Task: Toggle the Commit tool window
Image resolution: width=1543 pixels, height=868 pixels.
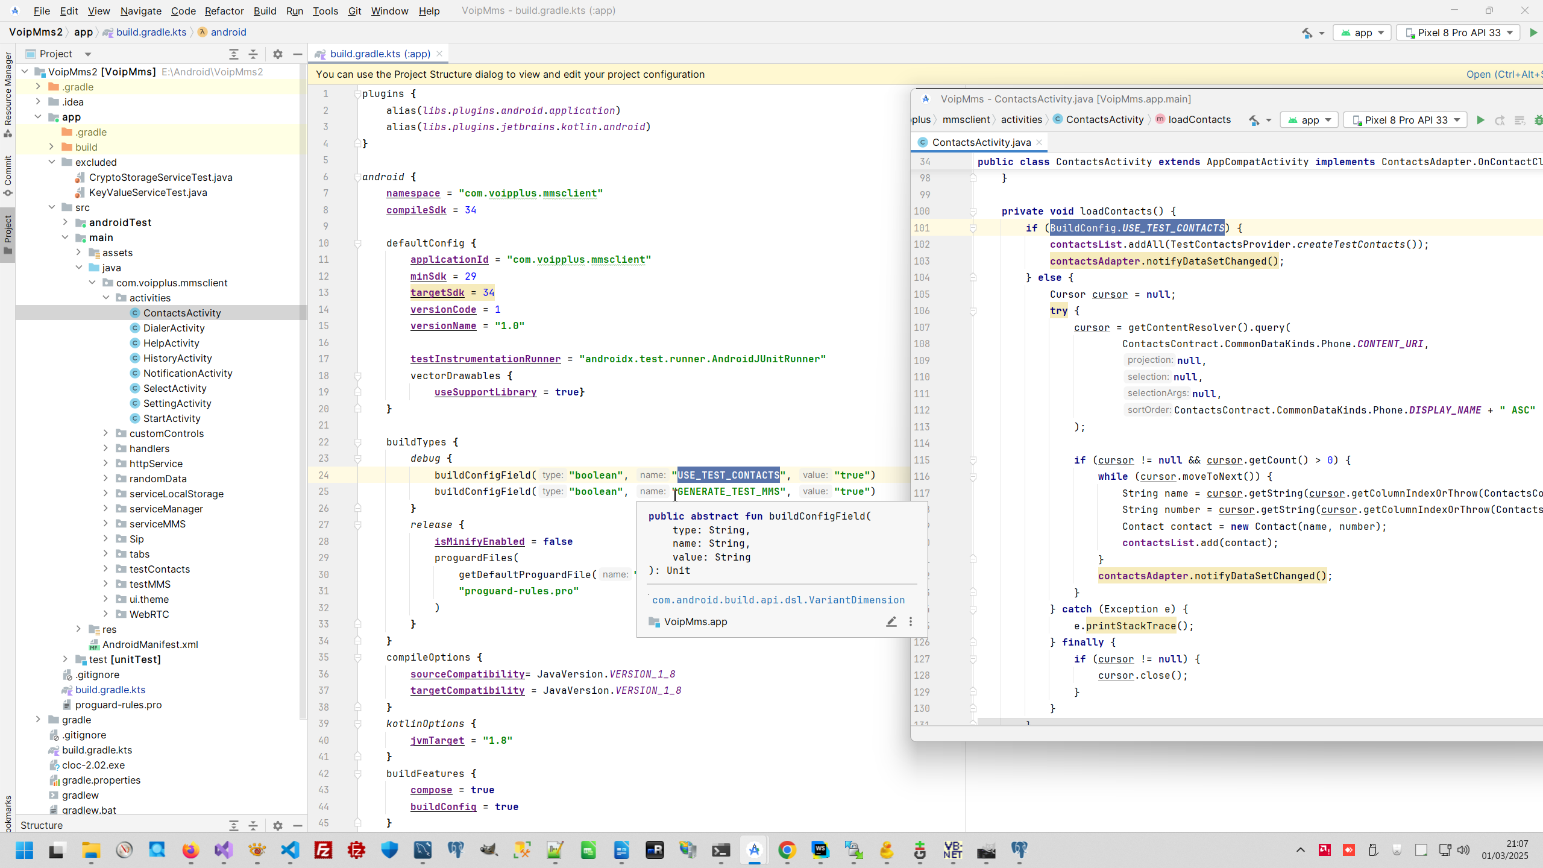Action: point(8,175)
